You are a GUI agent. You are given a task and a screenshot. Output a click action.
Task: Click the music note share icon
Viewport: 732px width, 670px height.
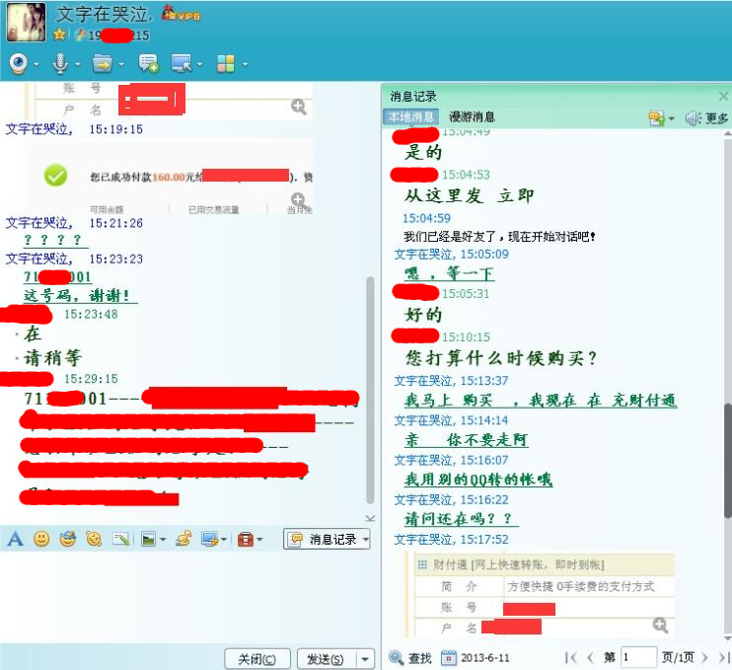coord(183,539)
